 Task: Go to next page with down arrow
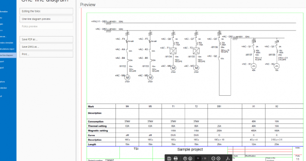click(190, 158)
